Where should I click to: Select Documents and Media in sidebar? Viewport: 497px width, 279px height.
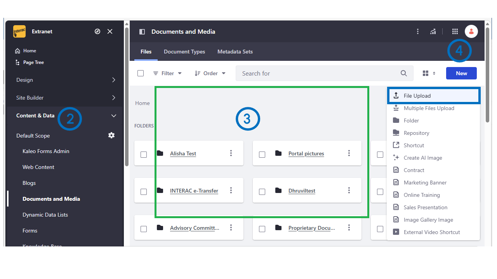point(51,199)
